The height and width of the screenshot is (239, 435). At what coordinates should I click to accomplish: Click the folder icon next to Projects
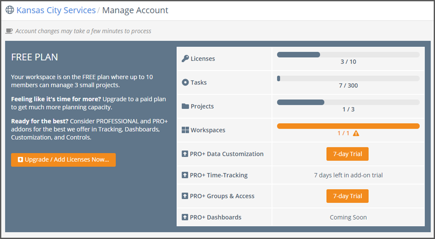tap(185, 106)
